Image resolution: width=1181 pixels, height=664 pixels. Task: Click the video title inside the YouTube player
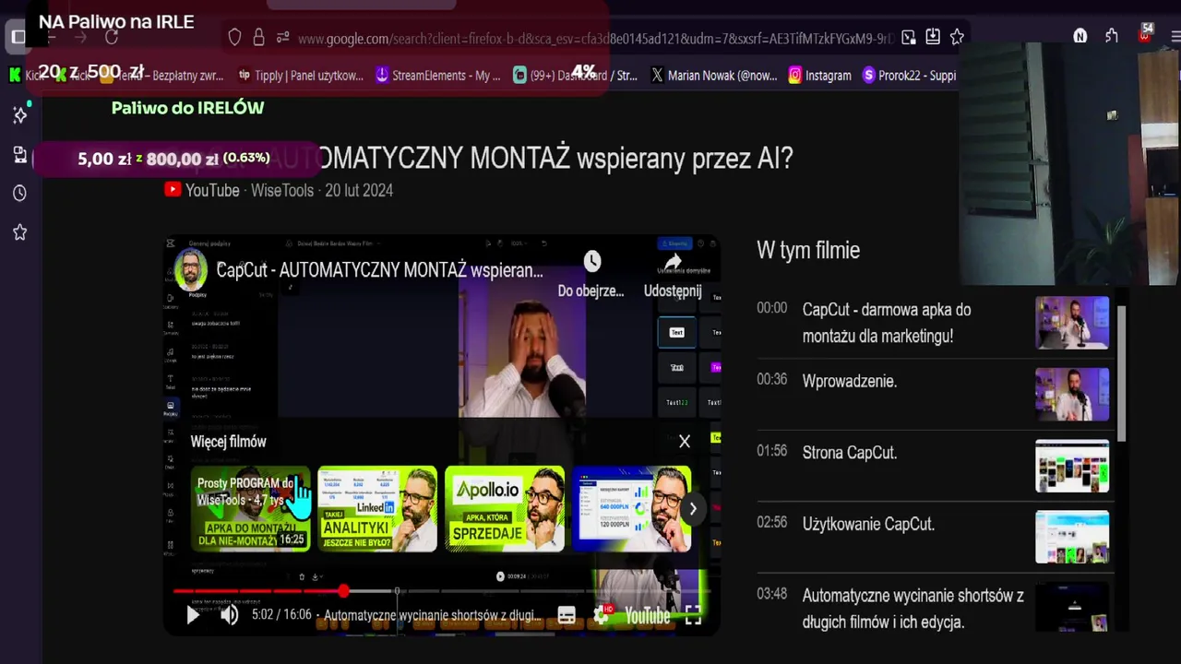click(379, 270)
